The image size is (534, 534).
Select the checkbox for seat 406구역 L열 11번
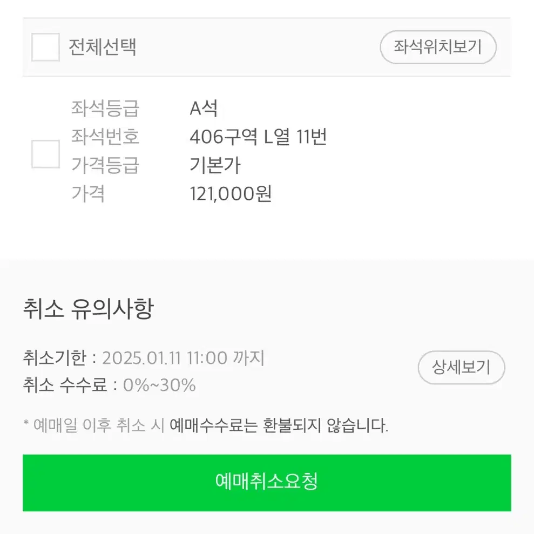[x=45, y=154]
